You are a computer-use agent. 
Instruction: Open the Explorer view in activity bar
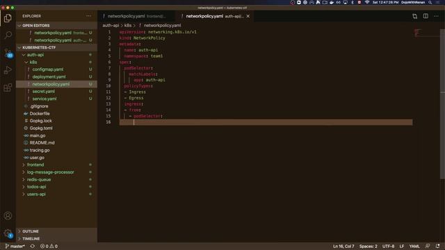(8, 18)
